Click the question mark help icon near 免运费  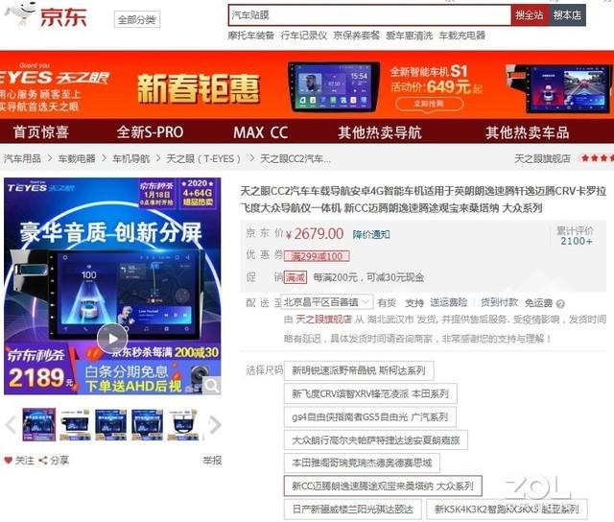point(560,304)
